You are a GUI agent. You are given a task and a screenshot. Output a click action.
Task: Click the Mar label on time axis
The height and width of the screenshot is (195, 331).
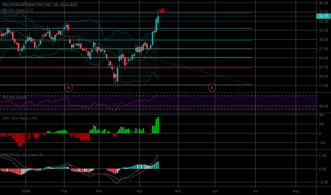tap(99, 191)
